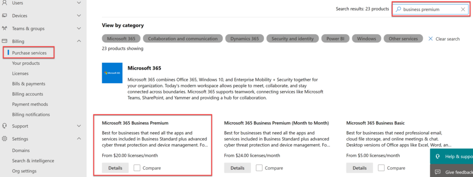473x177 pixels.
Task: Click the business premium search field
Action: pos(430,9)
